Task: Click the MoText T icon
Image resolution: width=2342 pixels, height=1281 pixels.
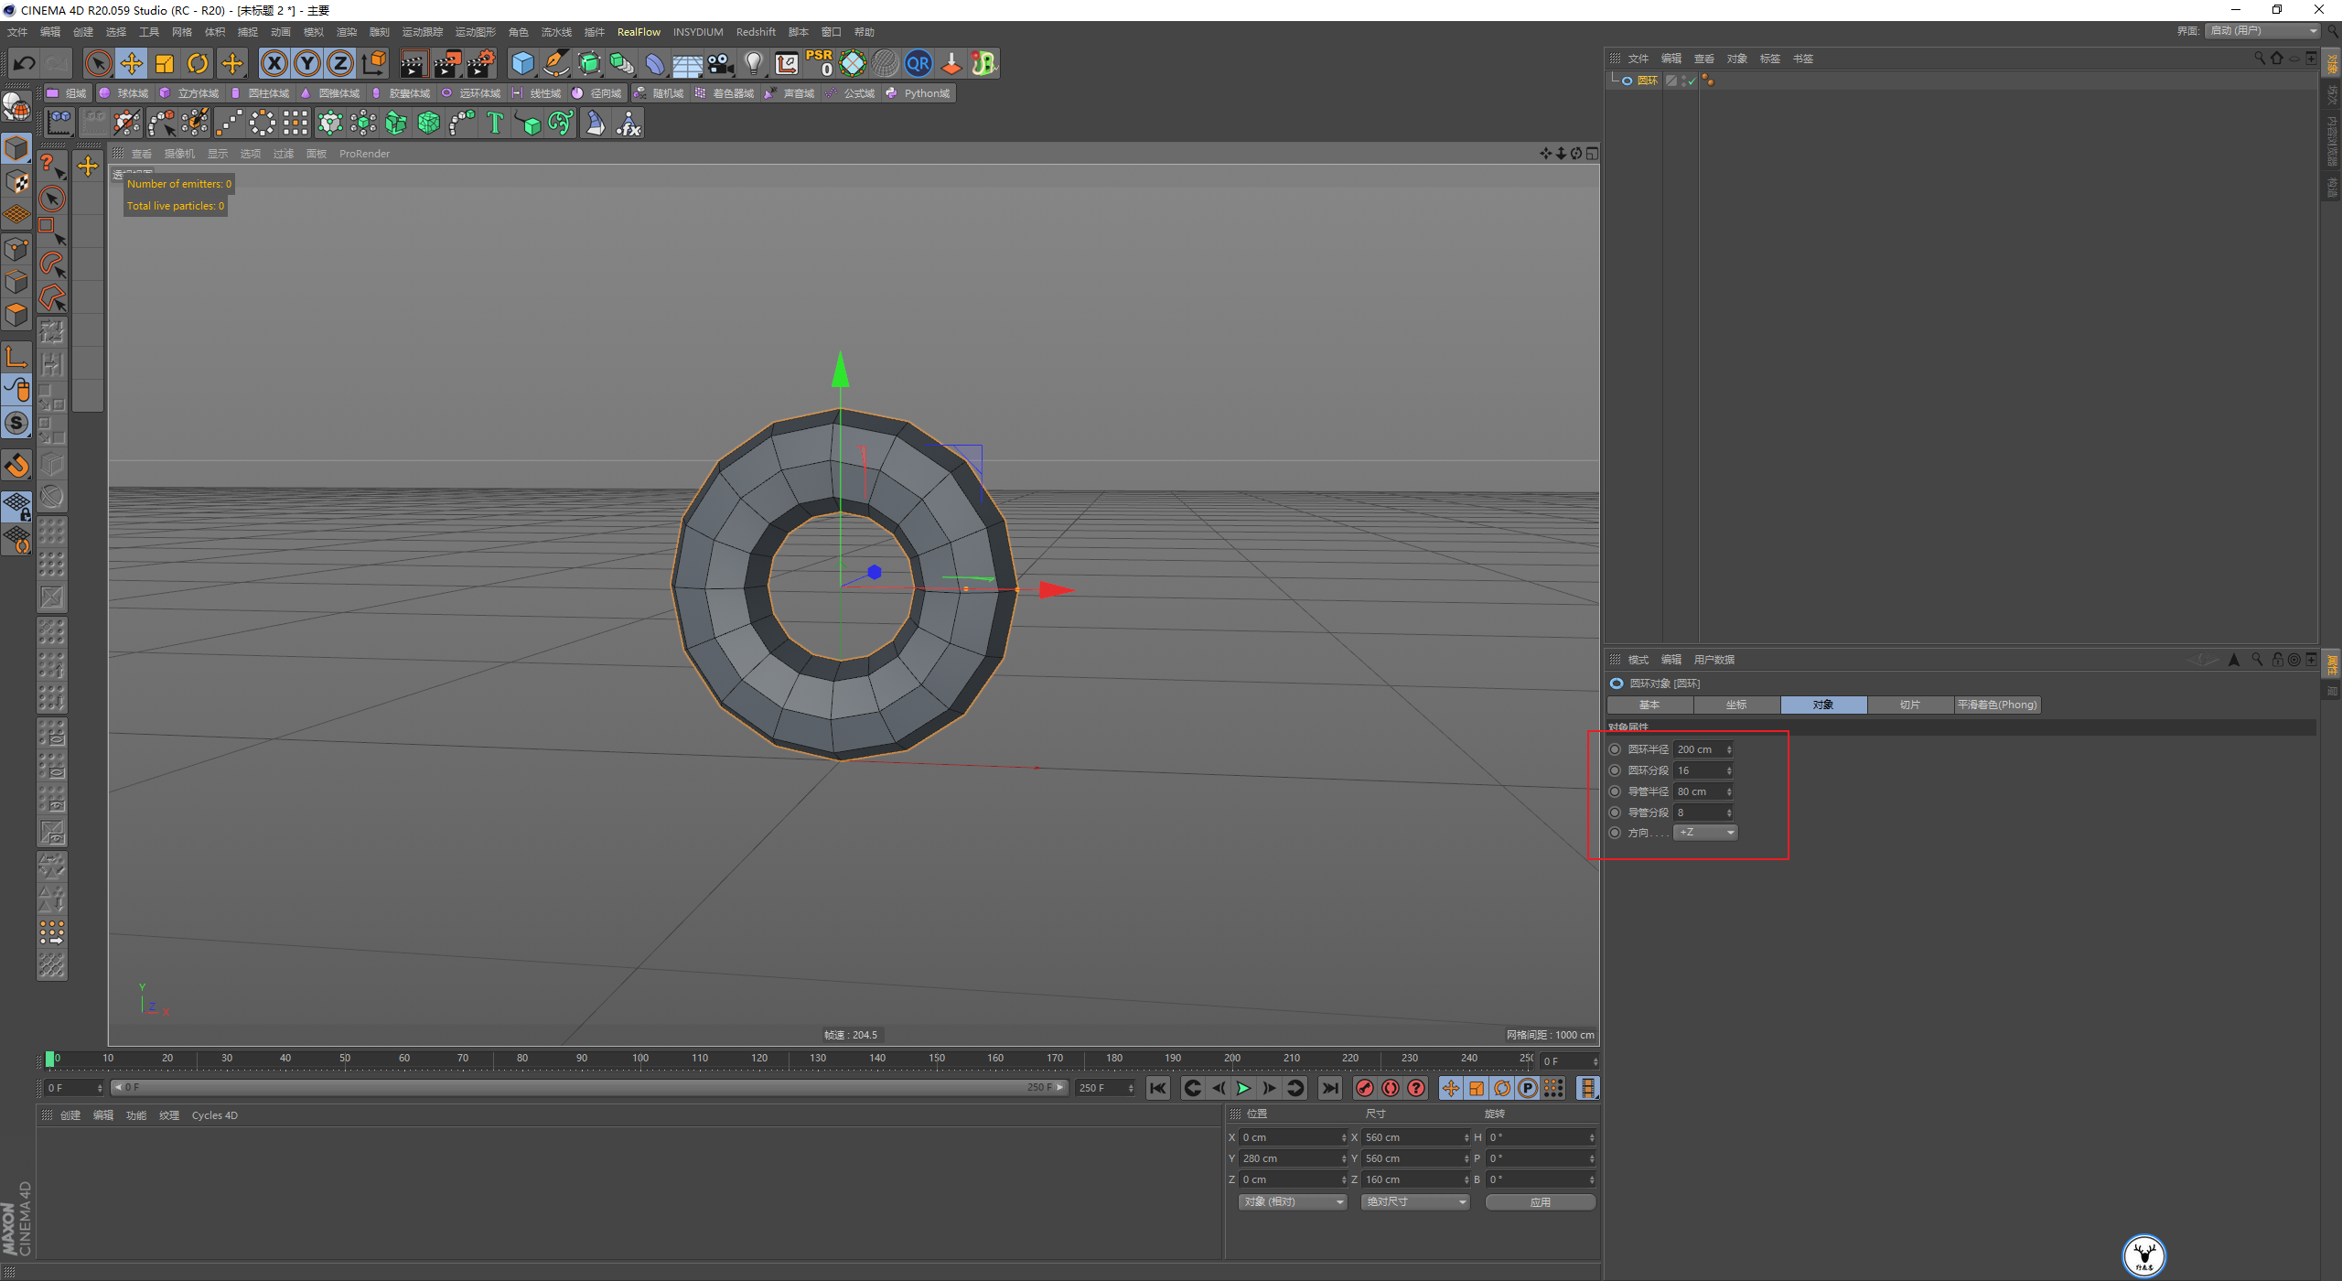Action: [495, 123]
